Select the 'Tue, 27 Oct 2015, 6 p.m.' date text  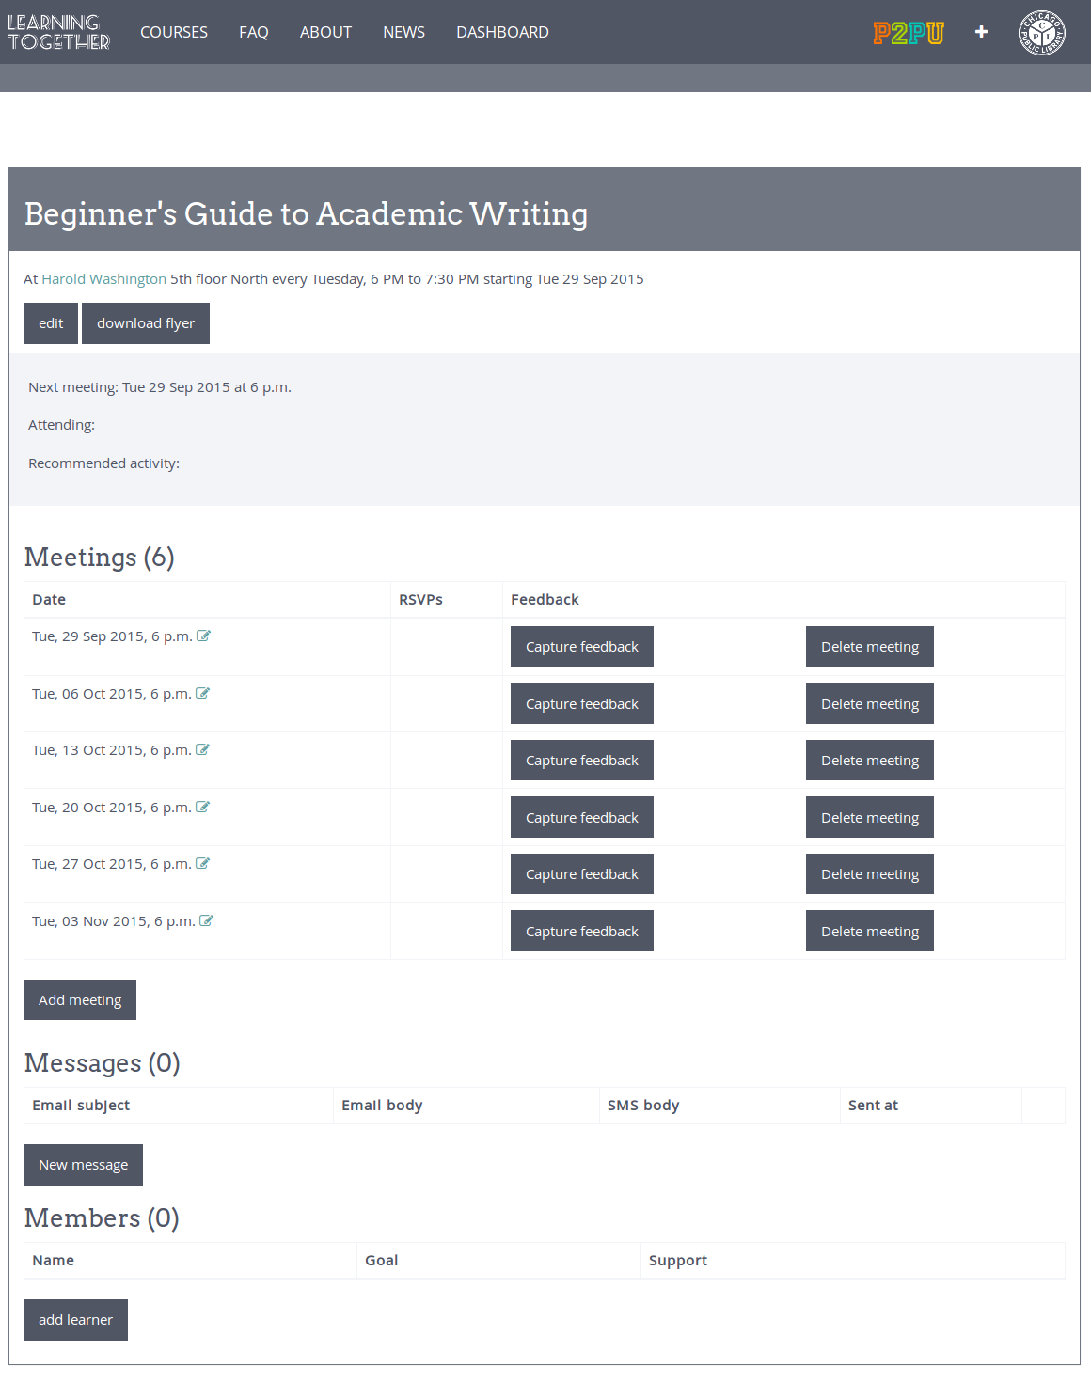[x=112, y=864]
